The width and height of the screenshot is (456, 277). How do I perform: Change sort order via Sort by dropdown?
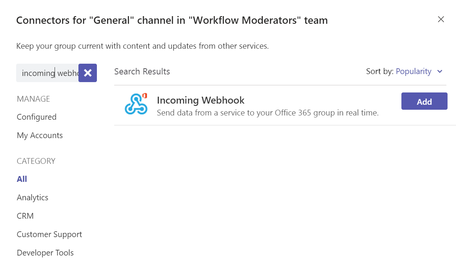(413, 71)
